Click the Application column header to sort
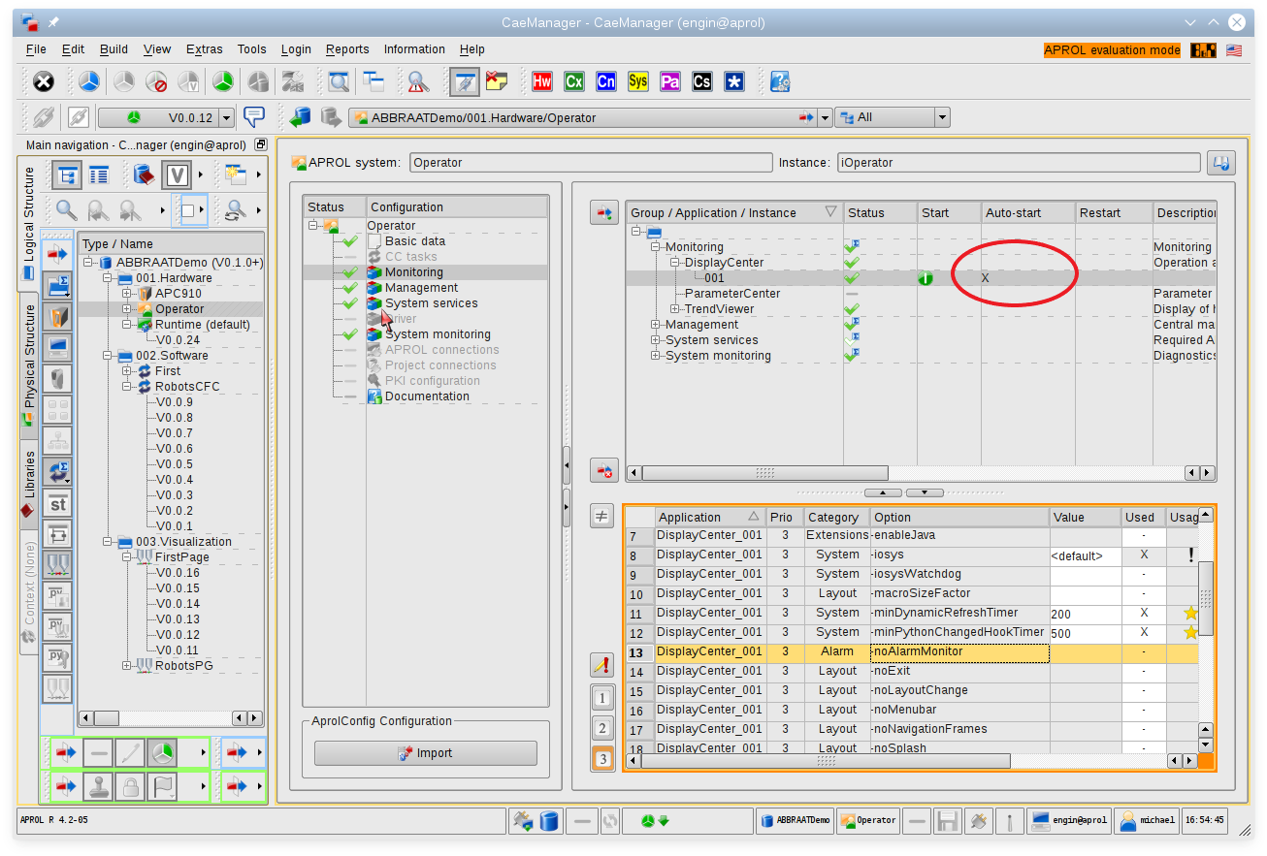1267x856 pixels. point(710,518)
